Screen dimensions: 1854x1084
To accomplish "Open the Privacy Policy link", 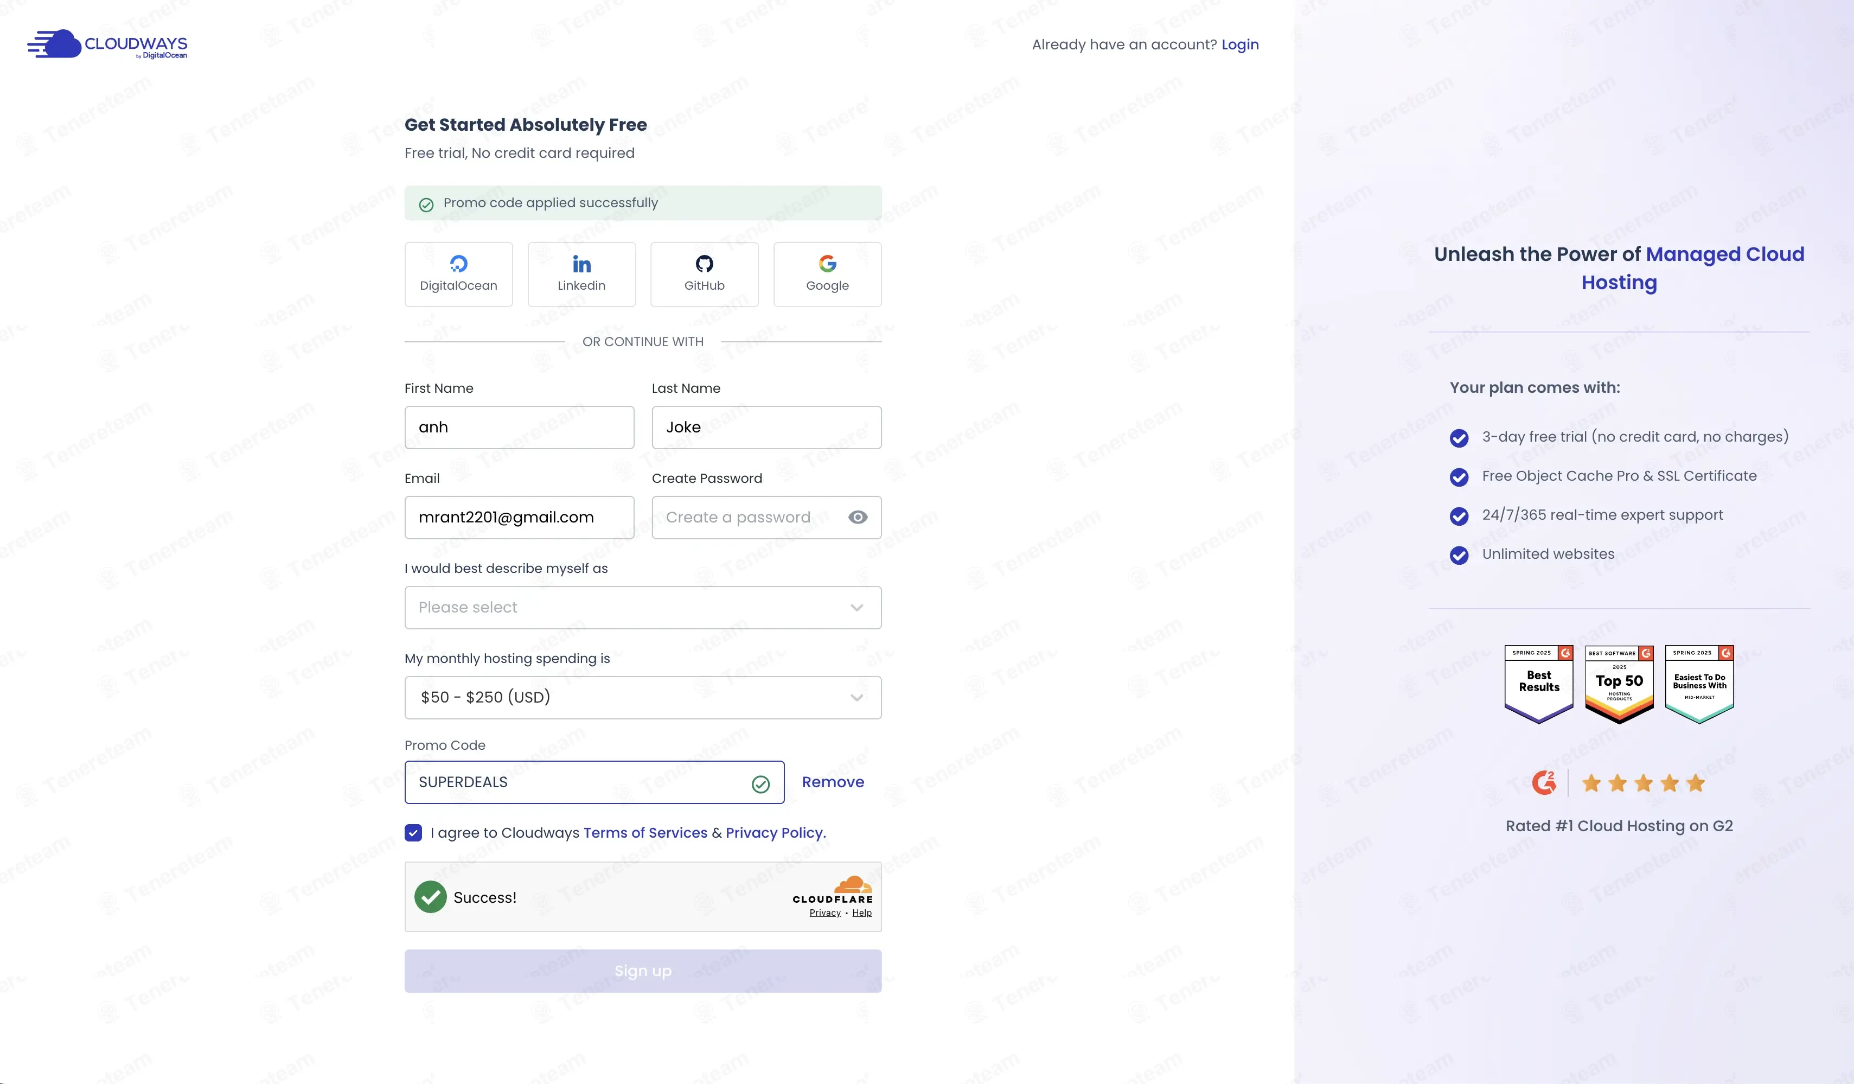I will [776, 832].
